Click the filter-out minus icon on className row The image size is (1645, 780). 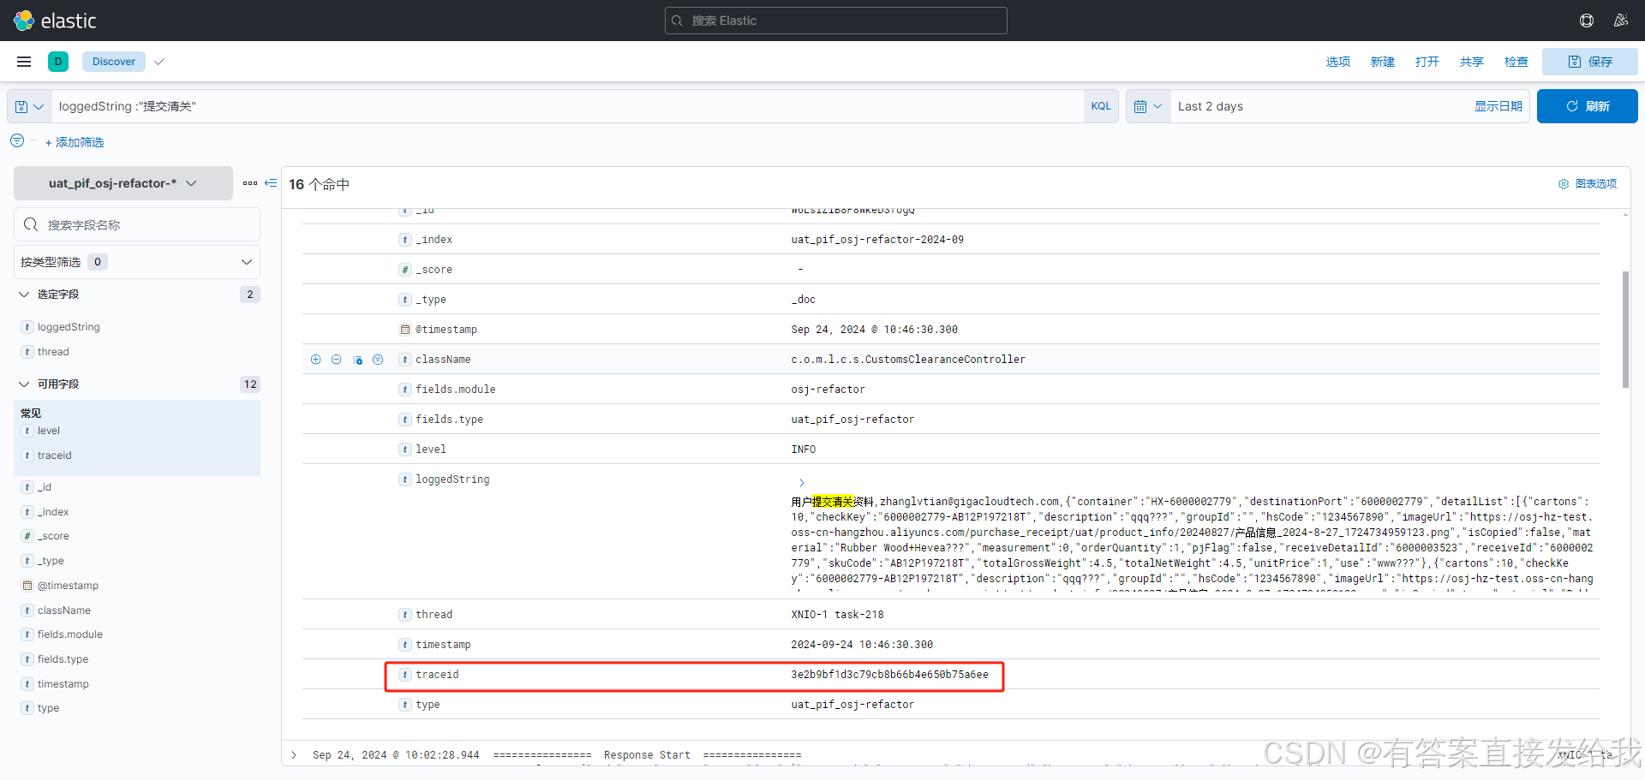click(337, 360)
